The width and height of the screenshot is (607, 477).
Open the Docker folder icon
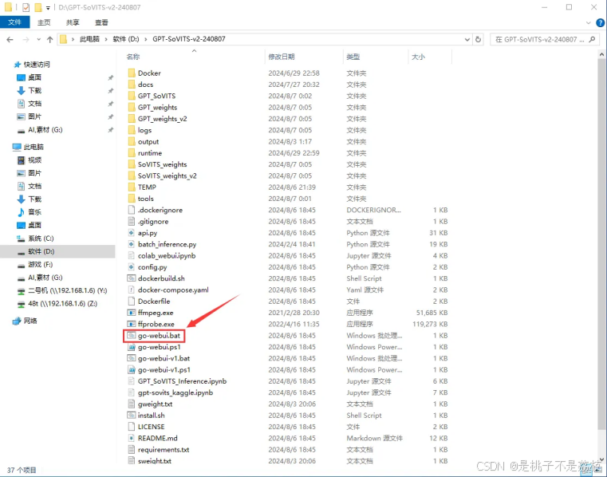point(132,73)
